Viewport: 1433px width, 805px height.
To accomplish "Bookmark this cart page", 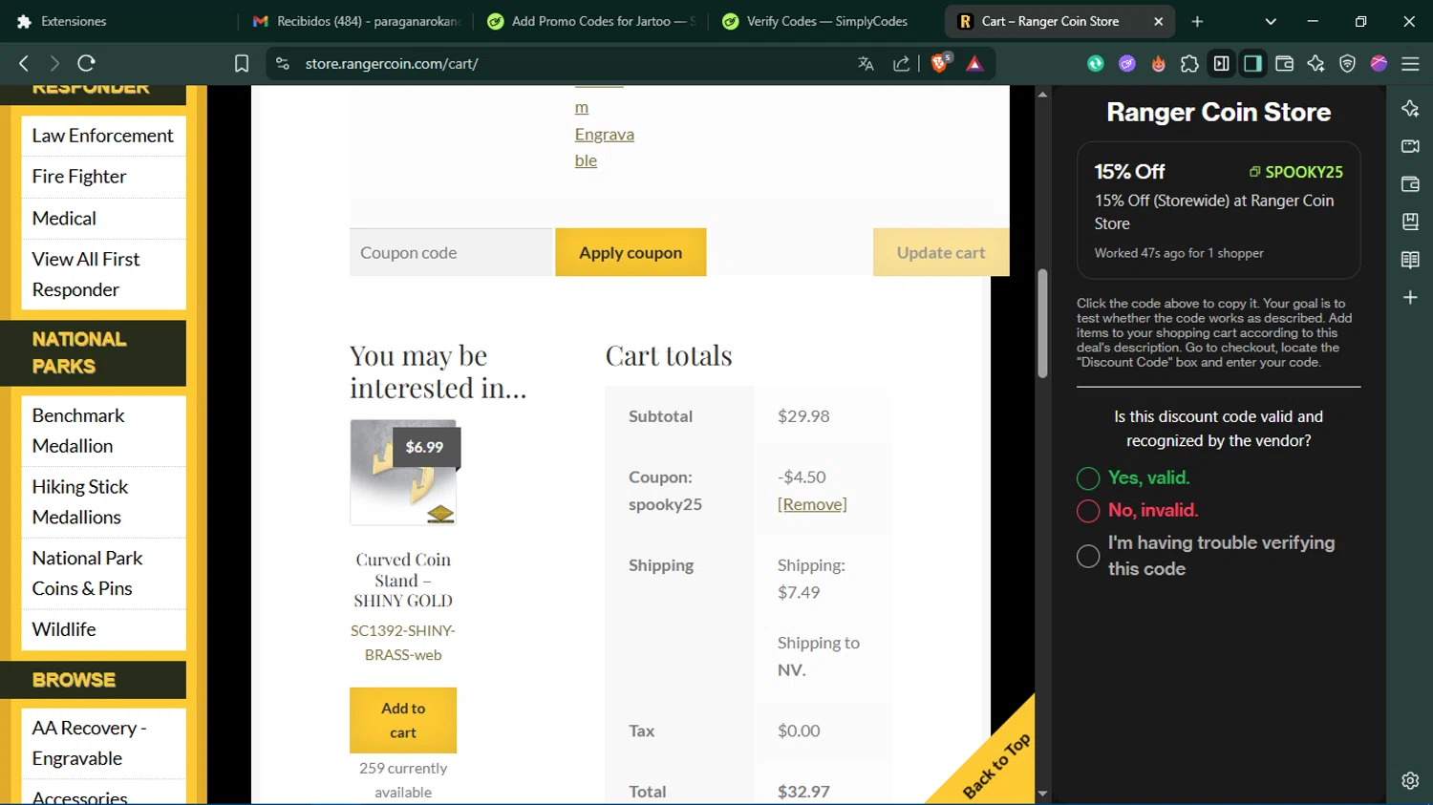I will pyautogui.click(x=242, y=63).
